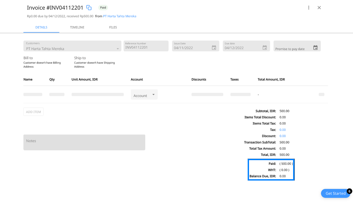Click the Items Total Discount value 0.00
The width and height of the screenshot is (353, 202).
click(x=283, y=117)
